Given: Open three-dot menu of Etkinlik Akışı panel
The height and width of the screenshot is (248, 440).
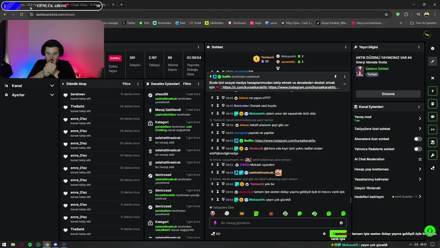Looking at the screenshot, I should click(x=138, y=84).
